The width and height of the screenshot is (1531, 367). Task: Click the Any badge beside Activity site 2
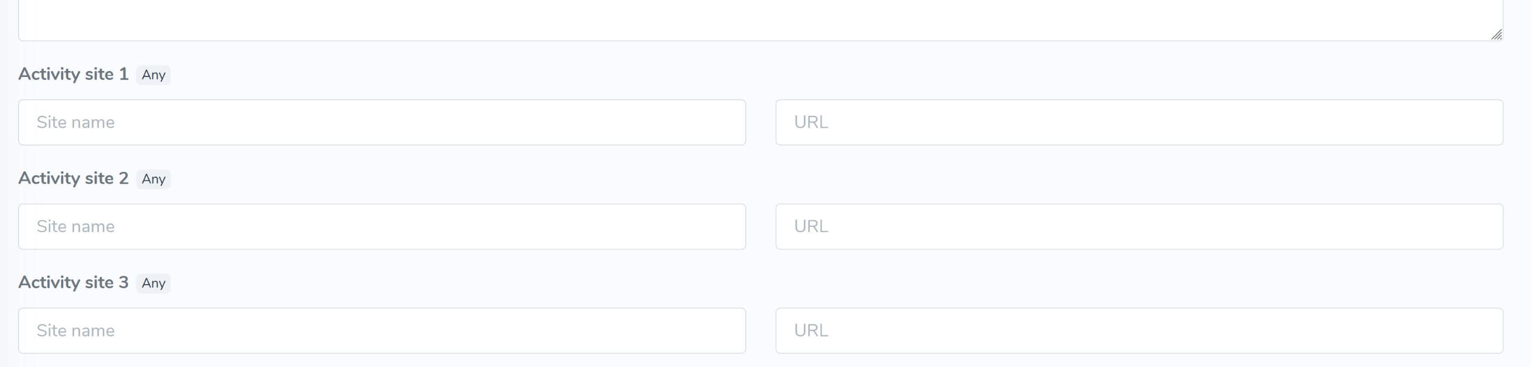point(153,179)
